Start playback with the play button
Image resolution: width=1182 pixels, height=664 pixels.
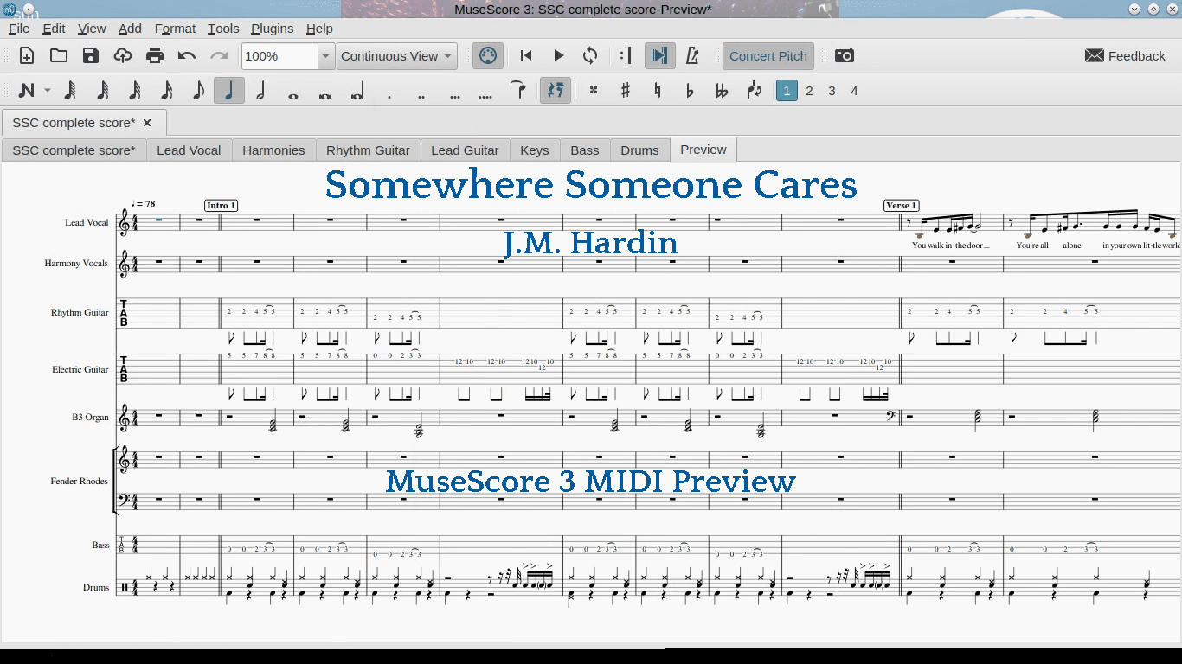tap(558, 56)
